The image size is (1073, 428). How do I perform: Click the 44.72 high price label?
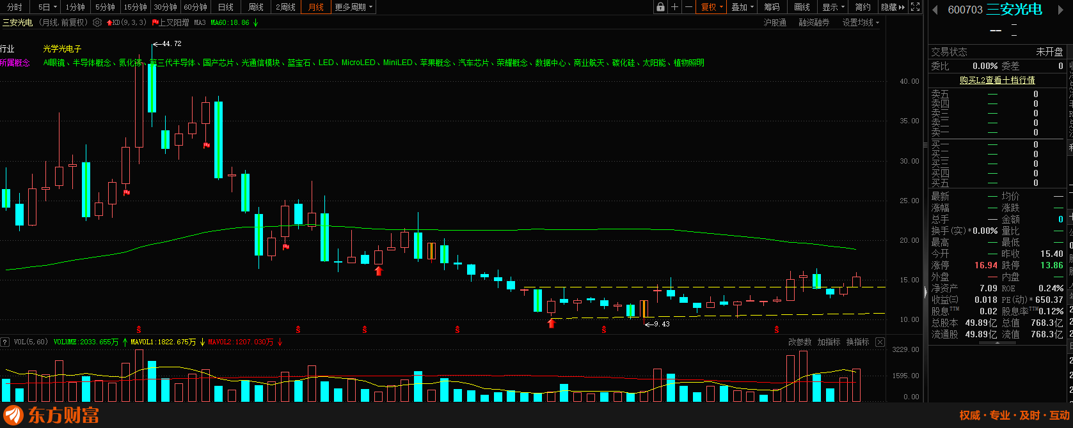[171, 44]
